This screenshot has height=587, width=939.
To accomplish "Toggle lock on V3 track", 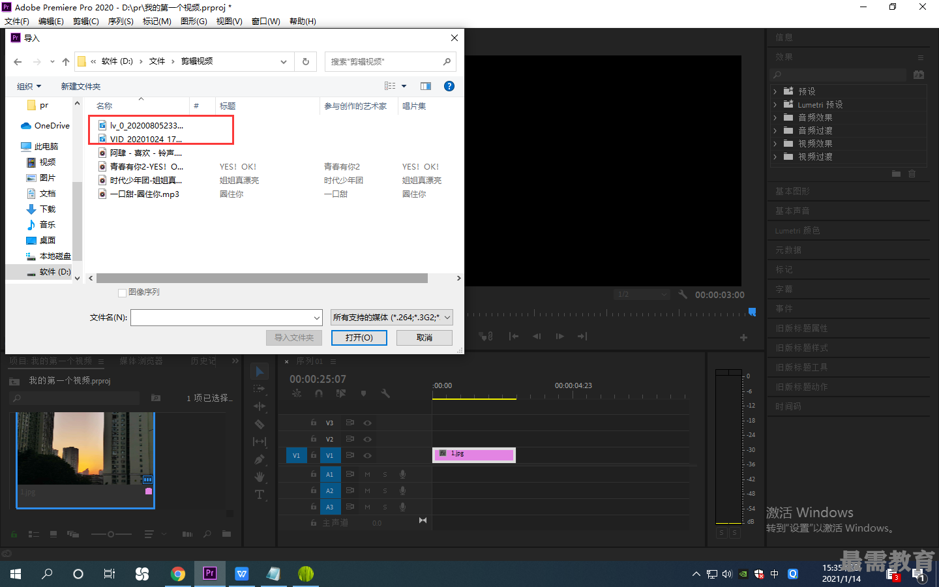I will tap(314, 423).
